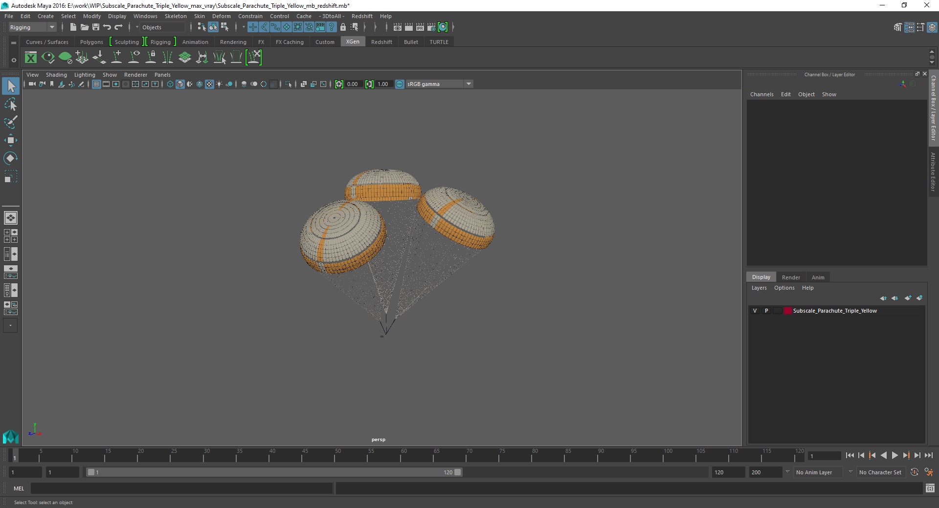The height and width of the screenshot is (508, 939).
Task: Switch to the Polygons shelf tab
Action: [x=91, y=42]
